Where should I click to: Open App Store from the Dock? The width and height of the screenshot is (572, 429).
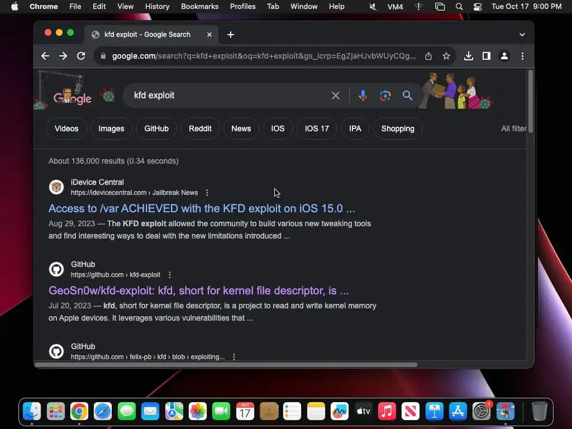pyautogui.click(x=458, y=412)
